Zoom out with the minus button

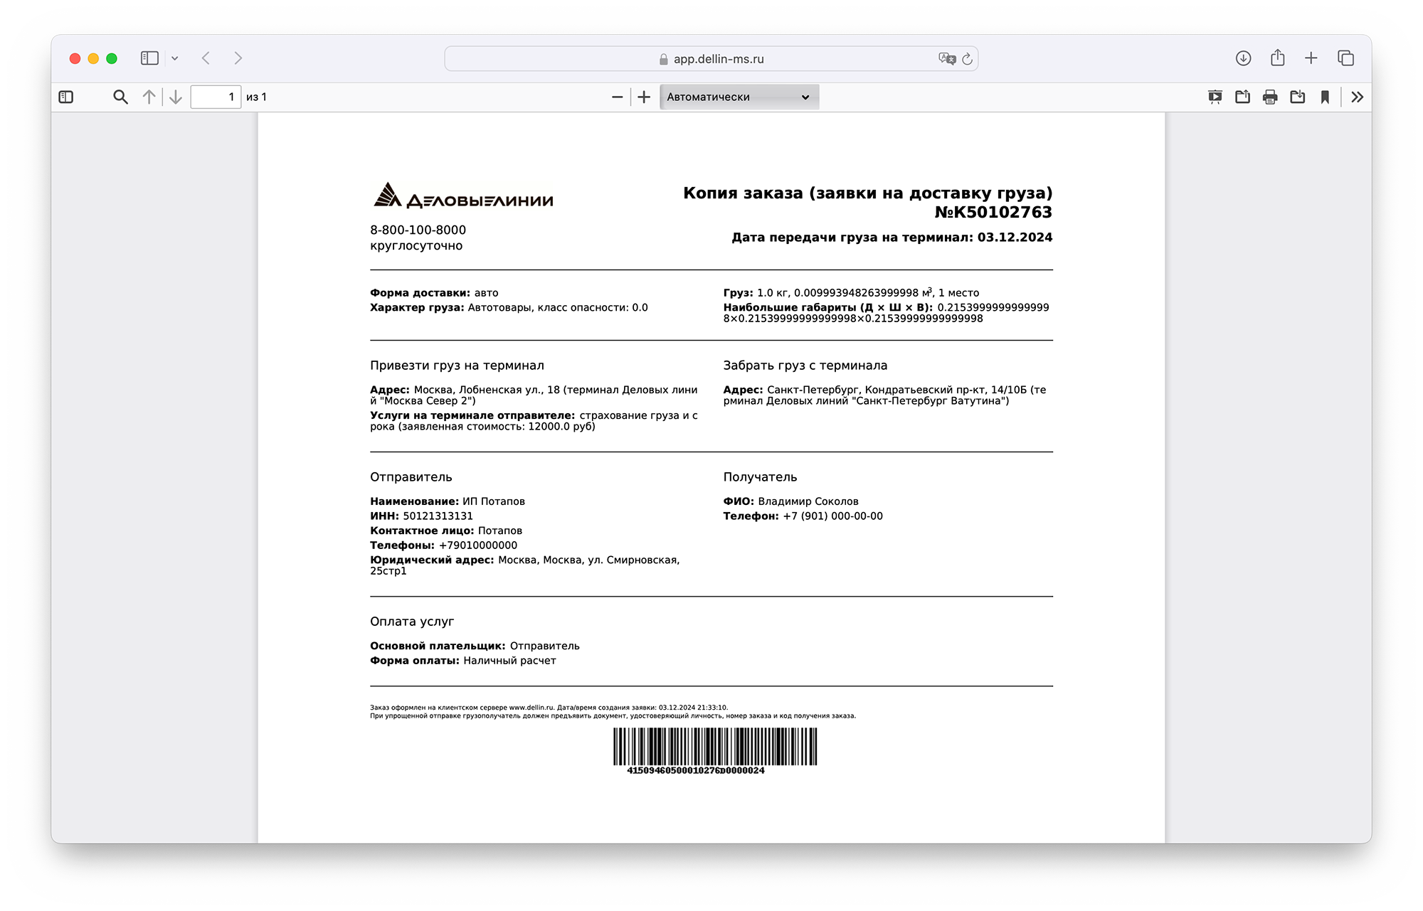point(617,97)
